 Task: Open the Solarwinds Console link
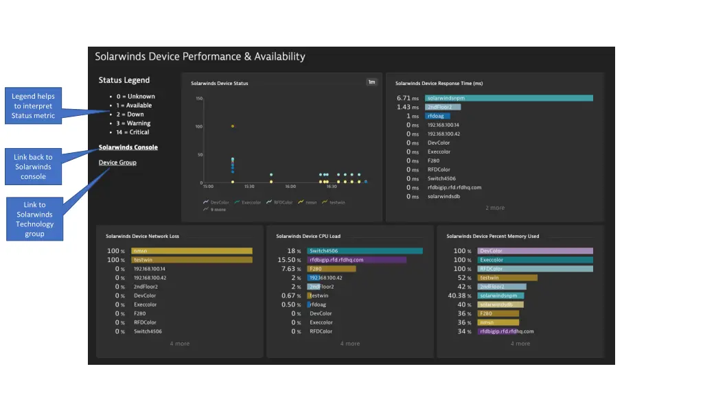pyautogui.click(x=128, y=147)
